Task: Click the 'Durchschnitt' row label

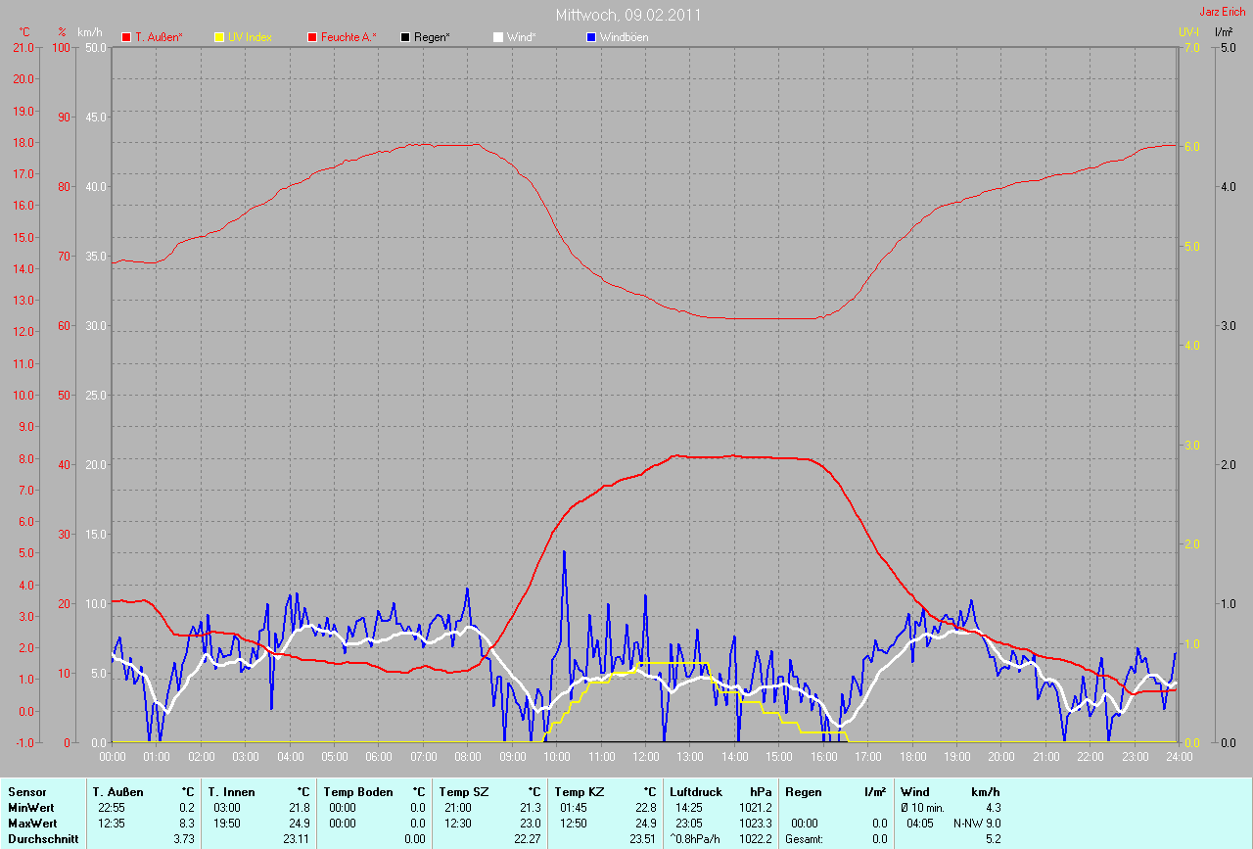Action: click(x=43, y=839)
